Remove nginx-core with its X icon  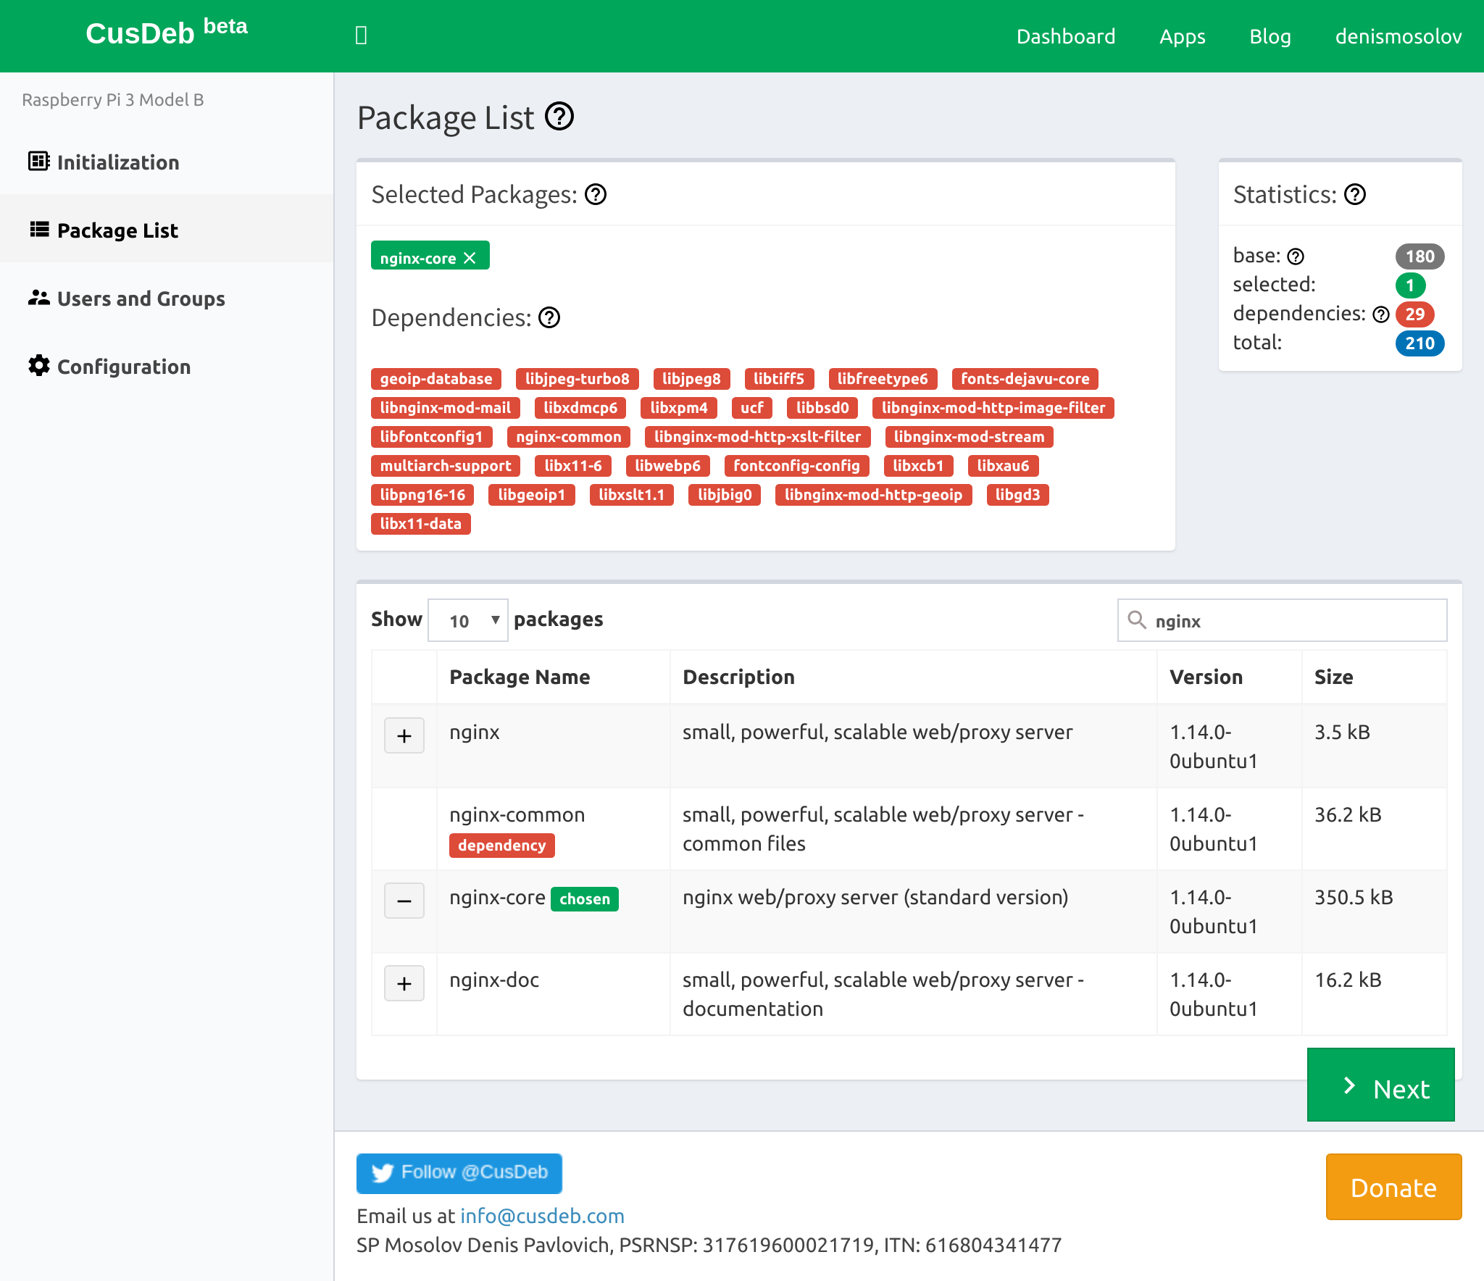click(x=470, y=258)
